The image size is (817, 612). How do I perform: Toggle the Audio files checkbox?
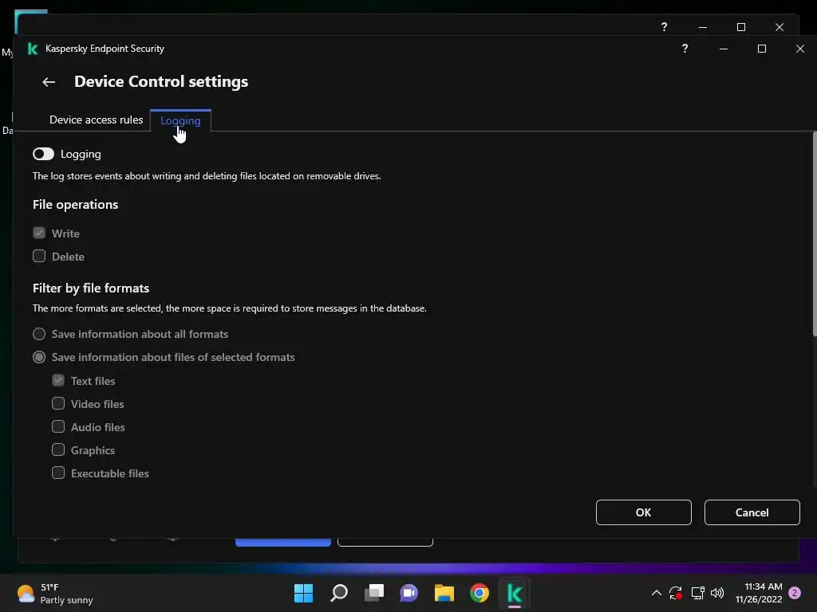coord(58,427)
